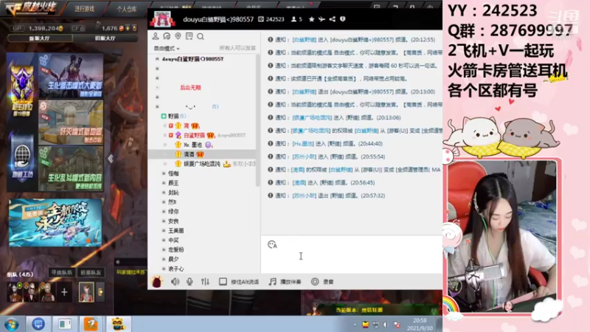The image size is (590, 332).
Task: Click the 播放伴奏 label
Action: click(290, 282)
